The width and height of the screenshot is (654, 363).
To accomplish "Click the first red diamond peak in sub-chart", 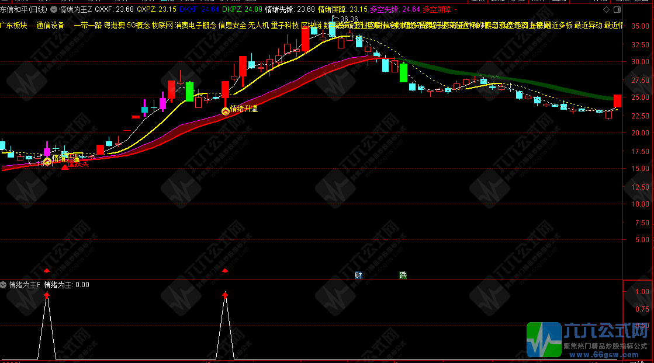I will click(47, 295).
